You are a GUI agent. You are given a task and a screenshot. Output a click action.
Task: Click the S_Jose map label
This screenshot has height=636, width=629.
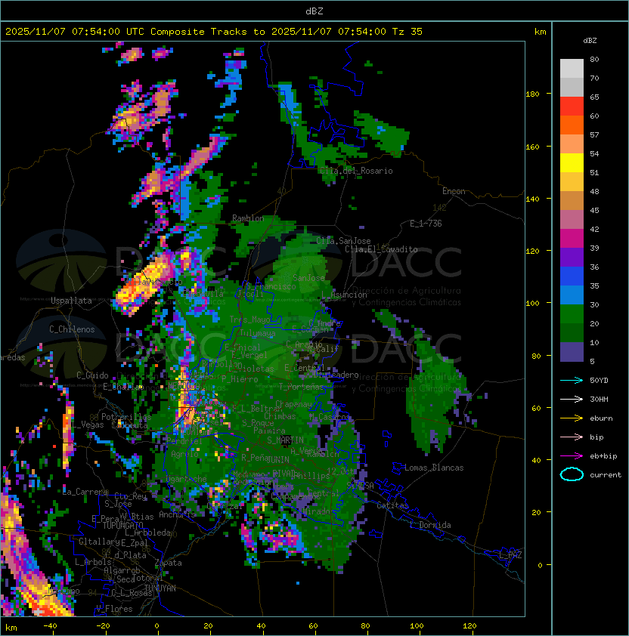(x=118, y=504)
